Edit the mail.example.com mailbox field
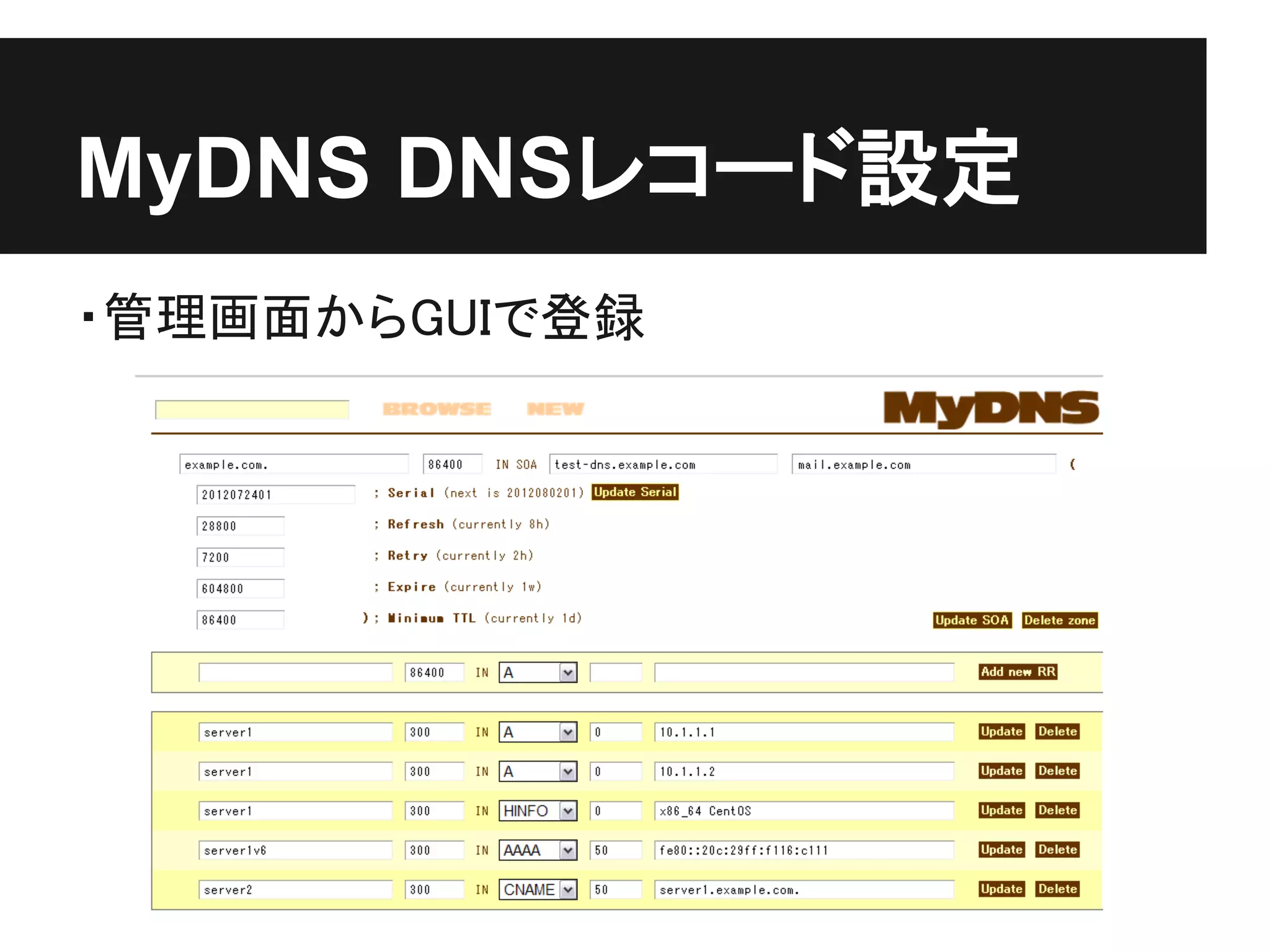The image size is (1270, 952). pos(923,464)
